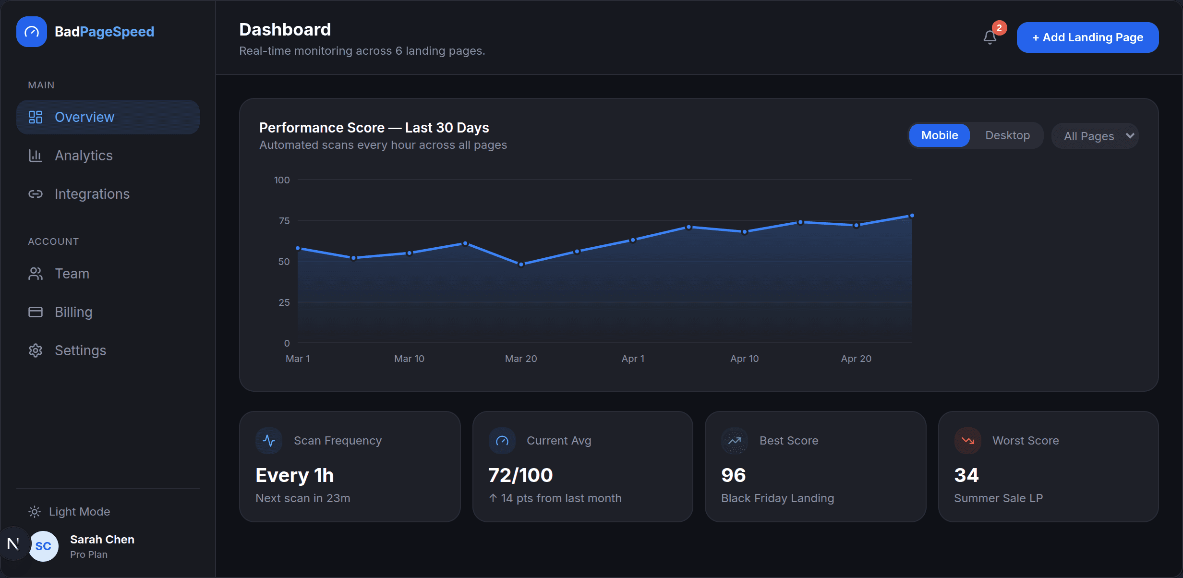This screenshot has width=1183, height=578.
Task: Click the Settings gear icon
Action: coord(36,350)
